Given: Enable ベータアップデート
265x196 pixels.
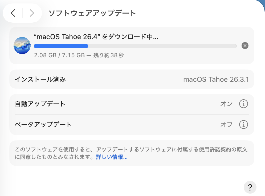Looking at the screenshot, I should [226, 124].
